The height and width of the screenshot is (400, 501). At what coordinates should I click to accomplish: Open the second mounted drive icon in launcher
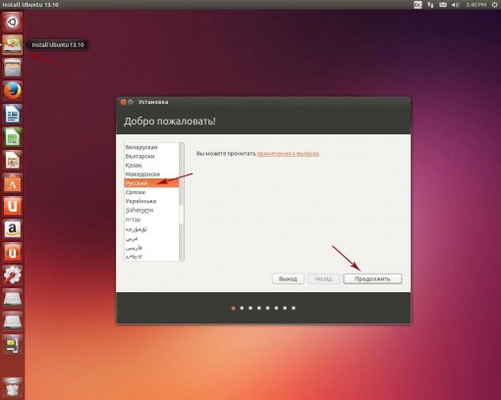pos(13,322)
